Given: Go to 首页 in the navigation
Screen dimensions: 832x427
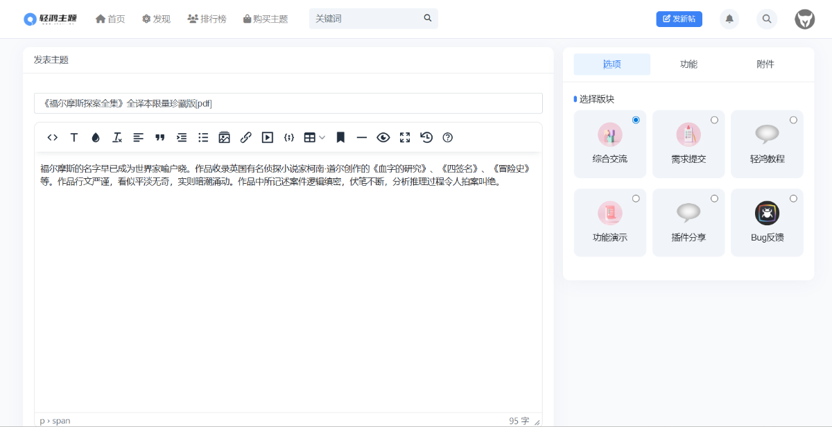Looking at the screenshot, I should click(x=110, y=19).
